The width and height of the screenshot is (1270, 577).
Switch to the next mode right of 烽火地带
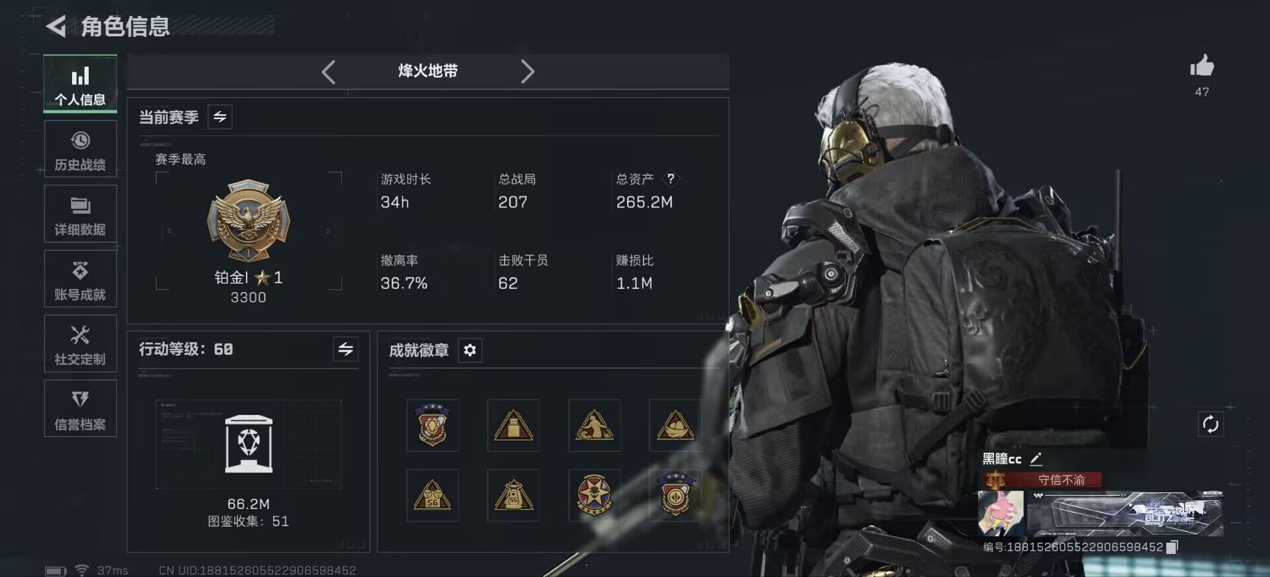click(527, 71)
